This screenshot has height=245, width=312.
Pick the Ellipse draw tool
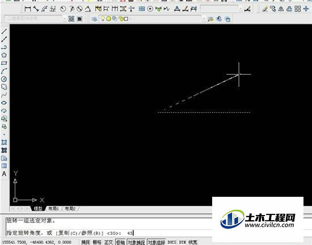[4, 103]
